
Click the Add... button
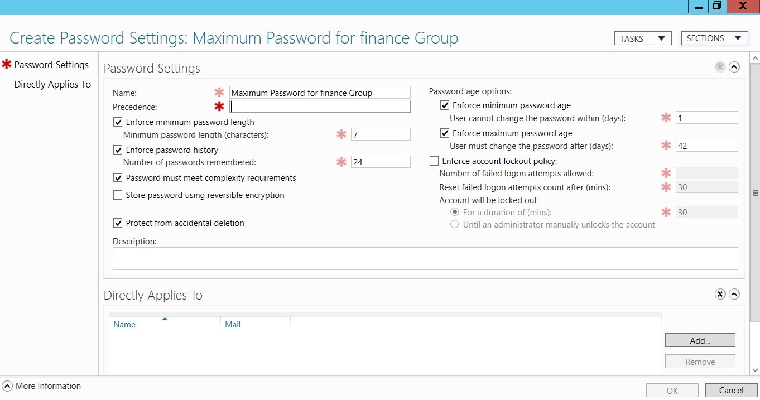tap(700, 340)
